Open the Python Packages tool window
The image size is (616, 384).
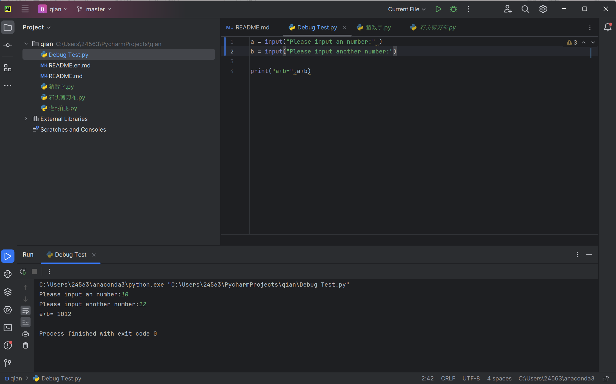coord(8,292)
